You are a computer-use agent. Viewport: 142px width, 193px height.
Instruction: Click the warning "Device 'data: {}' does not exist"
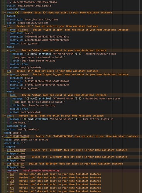click(x=68, y=12)
